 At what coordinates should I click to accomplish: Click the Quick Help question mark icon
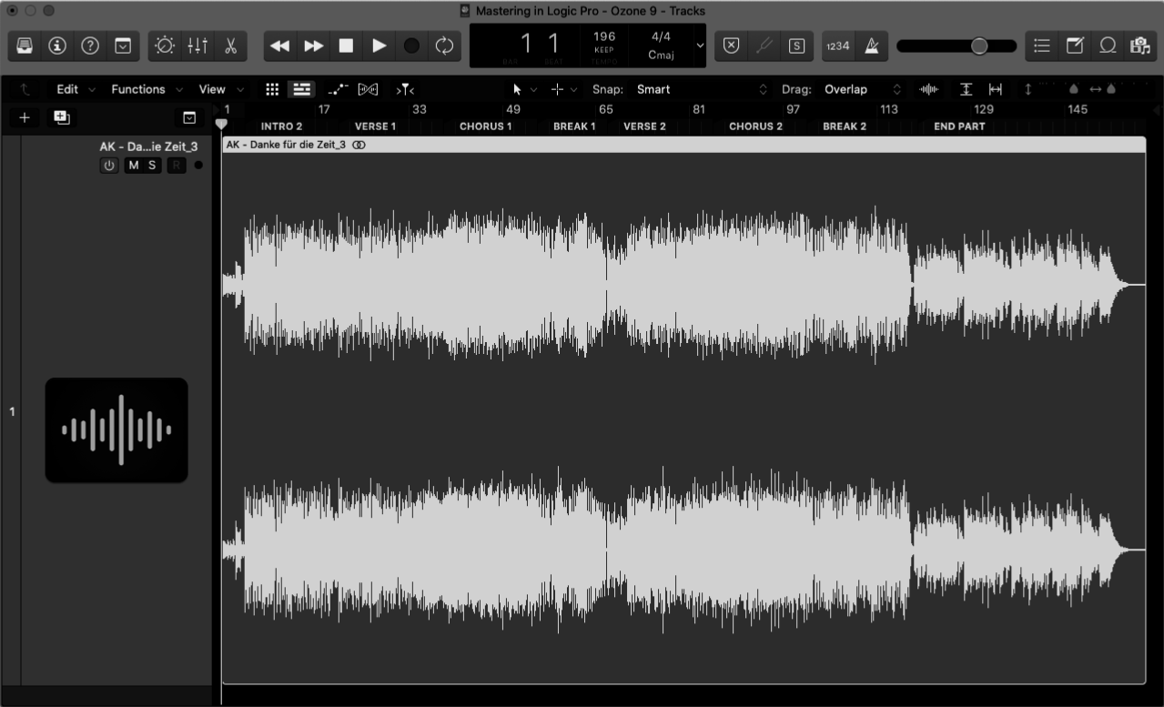pyautogui.click(x=90, y=45)
